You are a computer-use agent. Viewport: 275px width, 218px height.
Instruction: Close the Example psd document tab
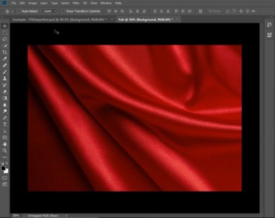pyautogui.click(x=112, y=19)
